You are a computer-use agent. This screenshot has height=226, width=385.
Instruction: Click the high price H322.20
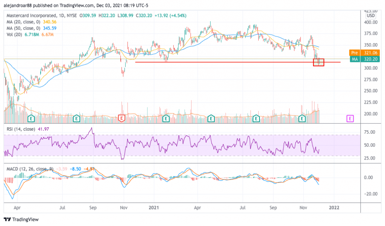pos(107,15)
